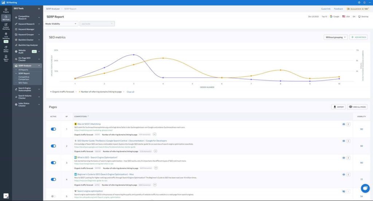Click the purple chart peak at order 3
373x201 pixels.
(x=134, y=55)
